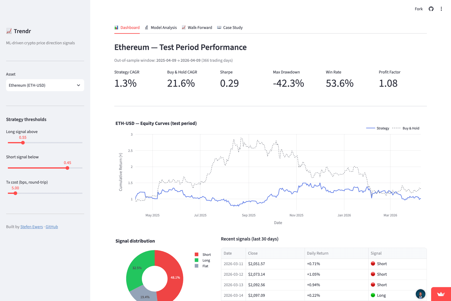The image size is (451, 301).
Task: Click the Model Analysis microscope icon
Action: click(147, 27)
